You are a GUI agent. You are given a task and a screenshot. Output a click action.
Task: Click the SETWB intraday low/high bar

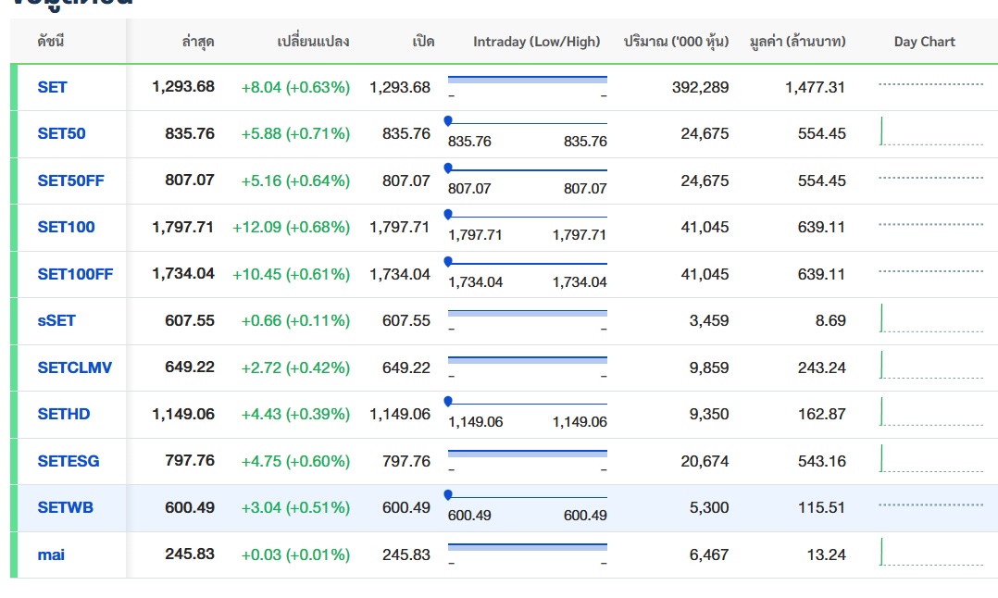click(528, 497)
